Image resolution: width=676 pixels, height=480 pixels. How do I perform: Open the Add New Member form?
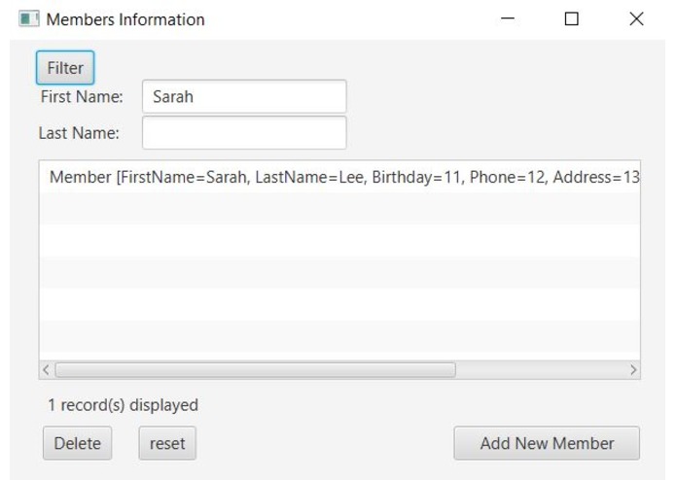[547, 443]
